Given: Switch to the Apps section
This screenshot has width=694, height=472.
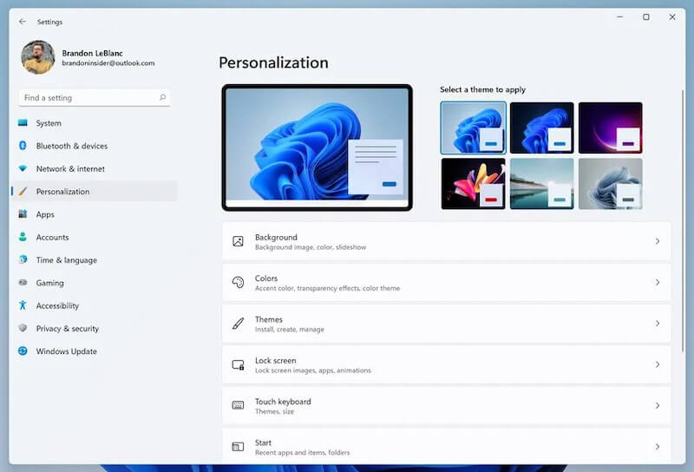Looking at the screenshot, I should (x=45, y=214).
